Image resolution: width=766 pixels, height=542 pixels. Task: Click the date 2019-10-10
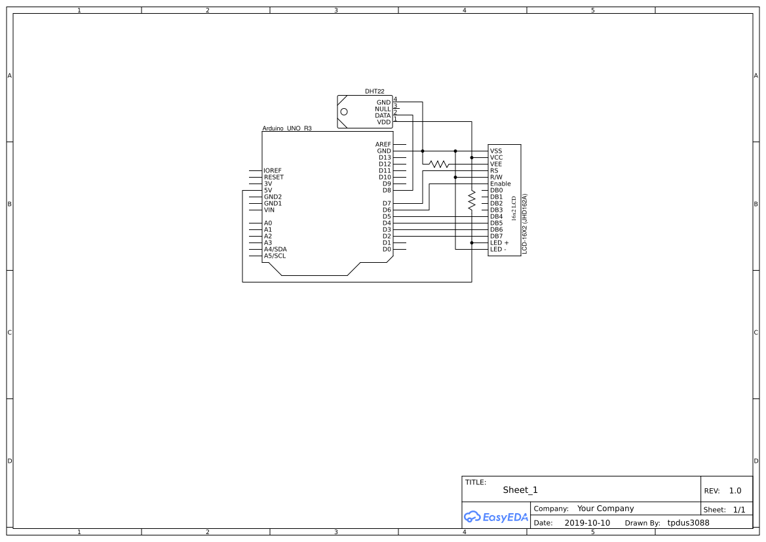(x=587, y=523)
